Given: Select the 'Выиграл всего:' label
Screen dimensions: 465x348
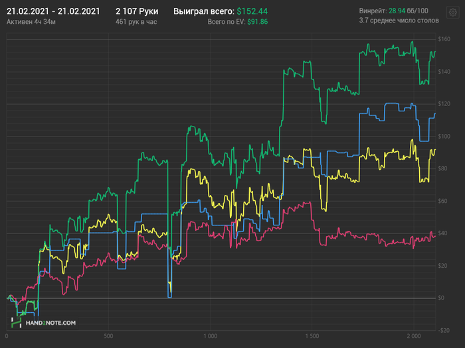Looking at the screenshot, I should 204,11.
